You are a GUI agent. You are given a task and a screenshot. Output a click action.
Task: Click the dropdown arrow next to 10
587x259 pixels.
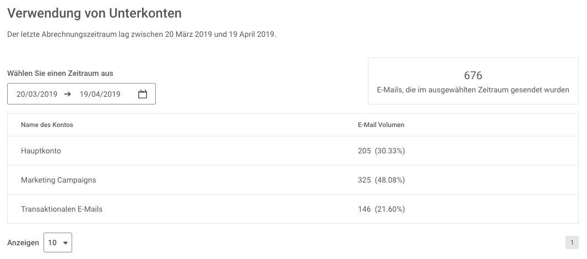click(x=66, y=243)
